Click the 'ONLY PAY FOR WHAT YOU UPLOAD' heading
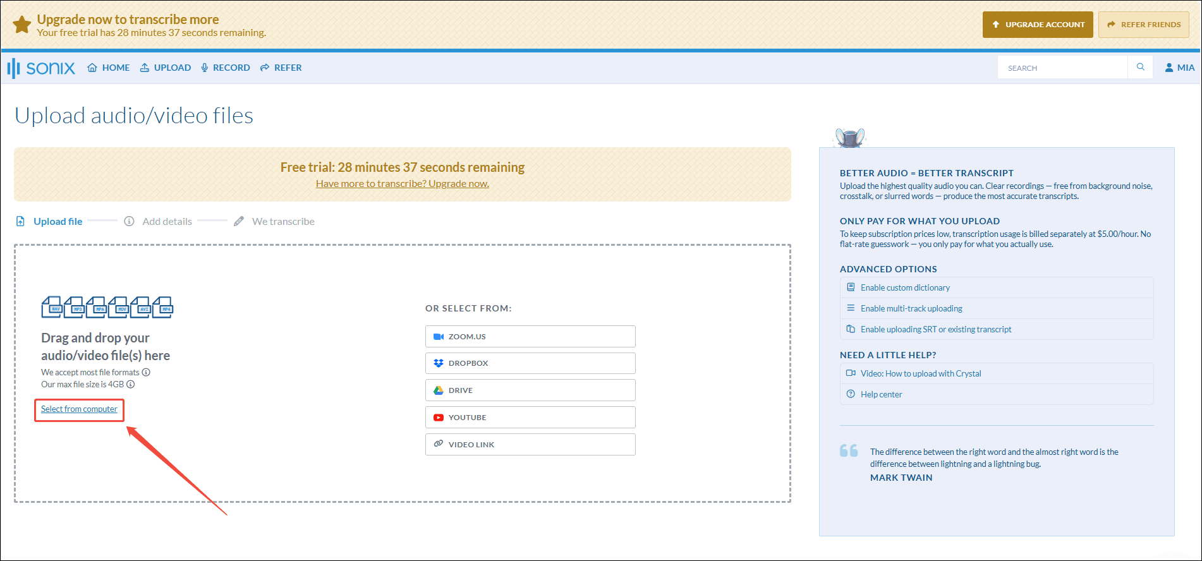Image resolution: width=1202 pixels, height=561 pixels. click(x=920, y=221)
